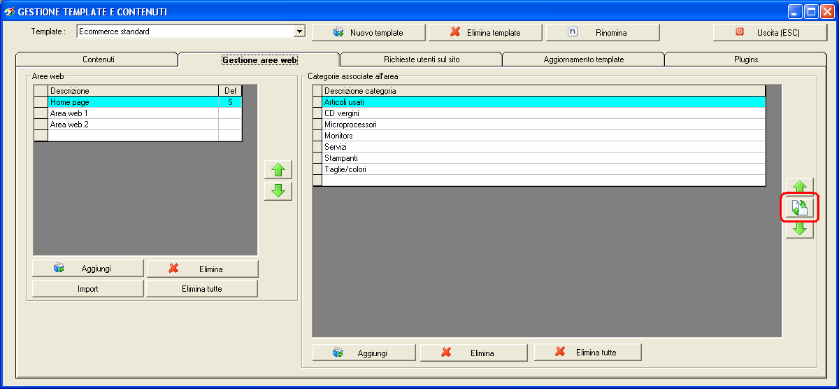Click the Descrizione column header
This screenshot has height=389, width=839.
133,91
